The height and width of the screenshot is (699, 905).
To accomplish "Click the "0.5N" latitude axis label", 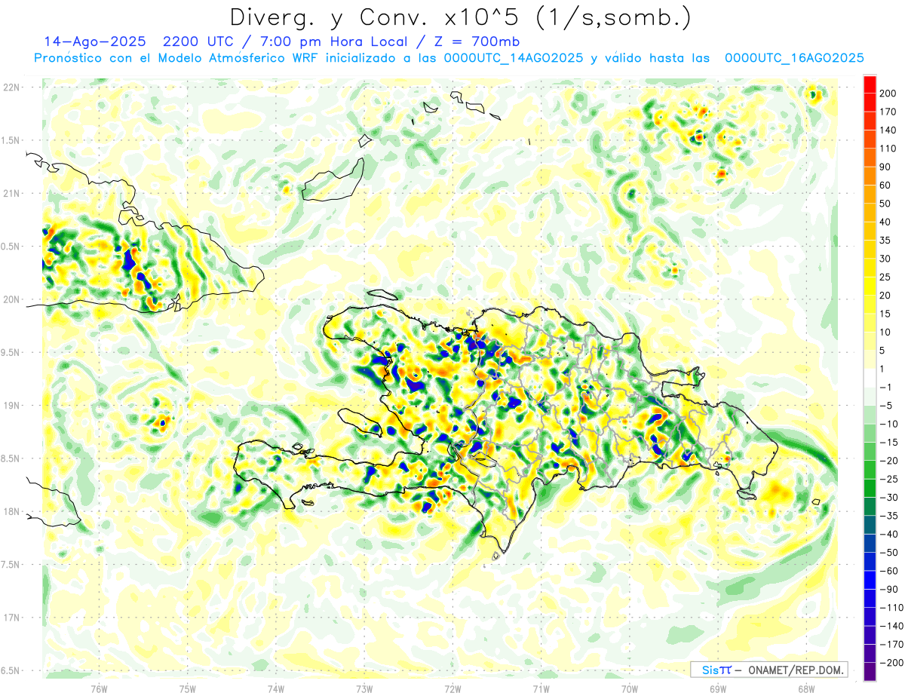I will pos(11,247).
